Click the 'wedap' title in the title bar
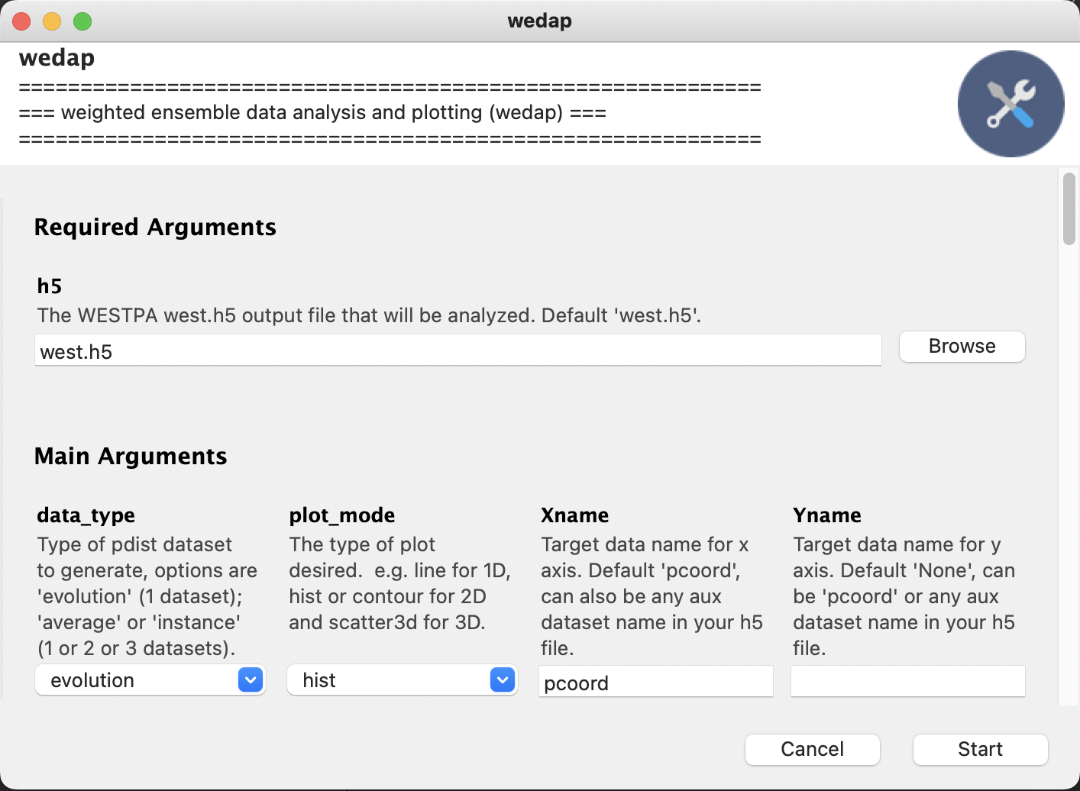1080x791 pixels. 539,21
